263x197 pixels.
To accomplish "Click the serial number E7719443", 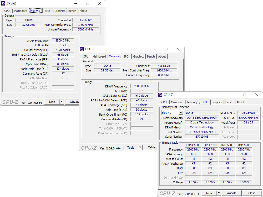I will (202, 137).
